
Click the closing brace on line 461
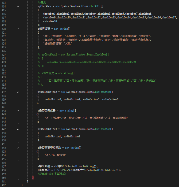[x=28, y=181]
